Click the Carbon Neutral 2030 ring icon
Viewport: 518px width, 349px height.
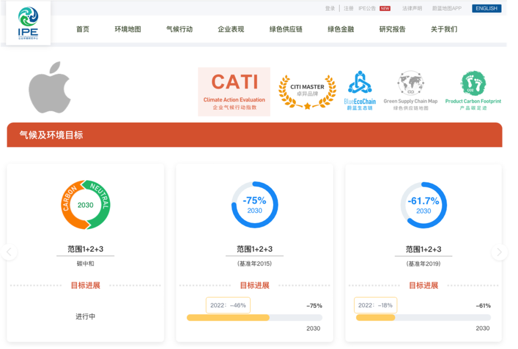pyautogui.click(x=85, y=205)
